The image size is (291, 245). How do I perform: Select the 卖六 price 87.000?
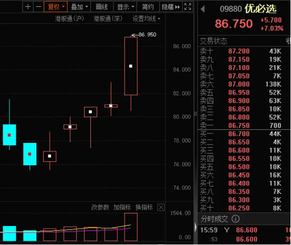click(x=239, y=84)
